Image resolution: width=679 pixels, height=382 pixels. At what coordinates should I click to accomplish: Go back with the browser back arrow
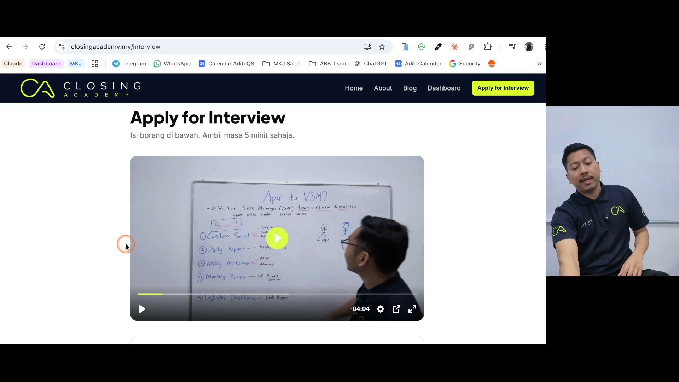click(x=9, y=47)
